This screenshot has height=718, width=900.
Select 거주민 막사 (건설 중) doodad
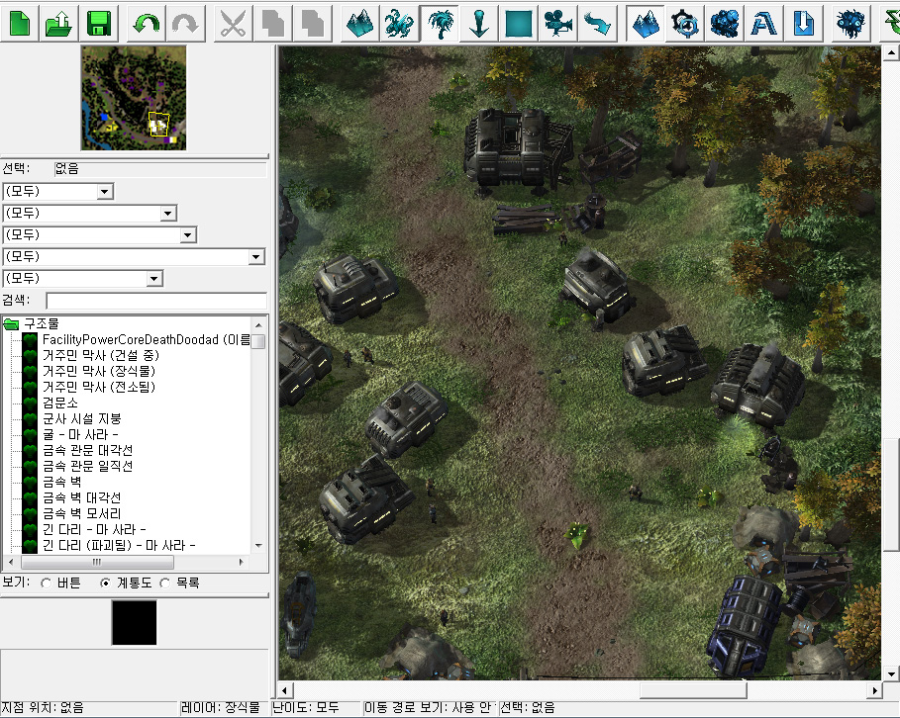(100, 356)
